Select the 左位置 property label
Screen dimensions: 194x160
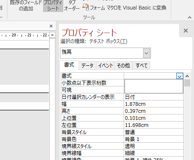pos(92,125)
